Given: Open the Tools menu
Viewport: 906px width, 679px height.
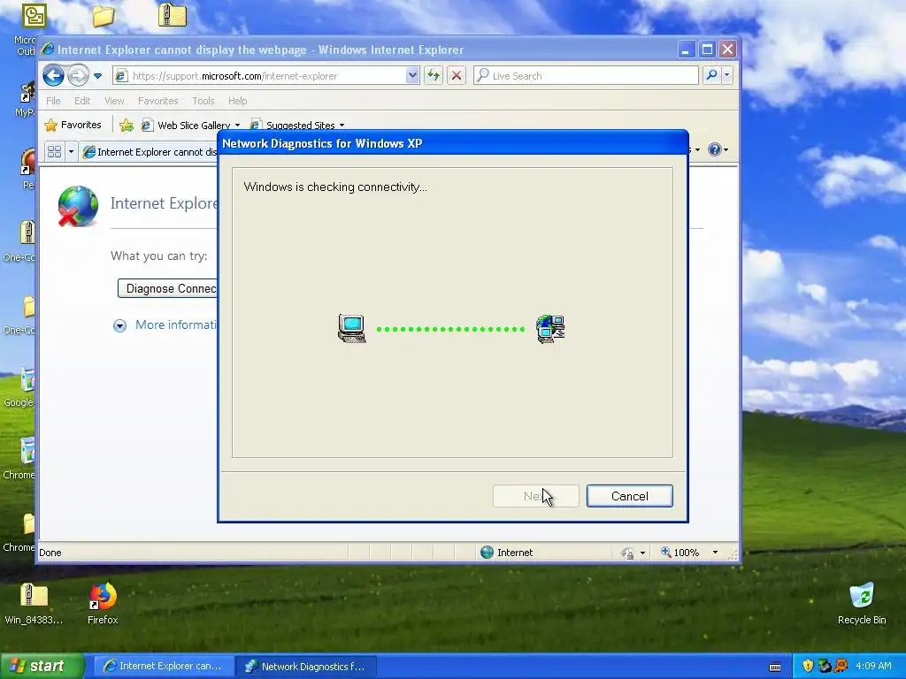Looking at the screenshot, I should point(203,101).
